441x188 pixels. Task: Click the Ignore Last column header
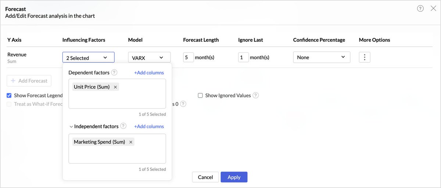pyautogui.click(x=251, y=40)
